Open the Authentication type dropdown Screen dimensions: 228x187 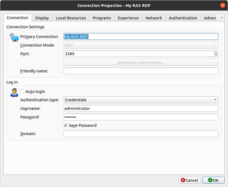141,100
